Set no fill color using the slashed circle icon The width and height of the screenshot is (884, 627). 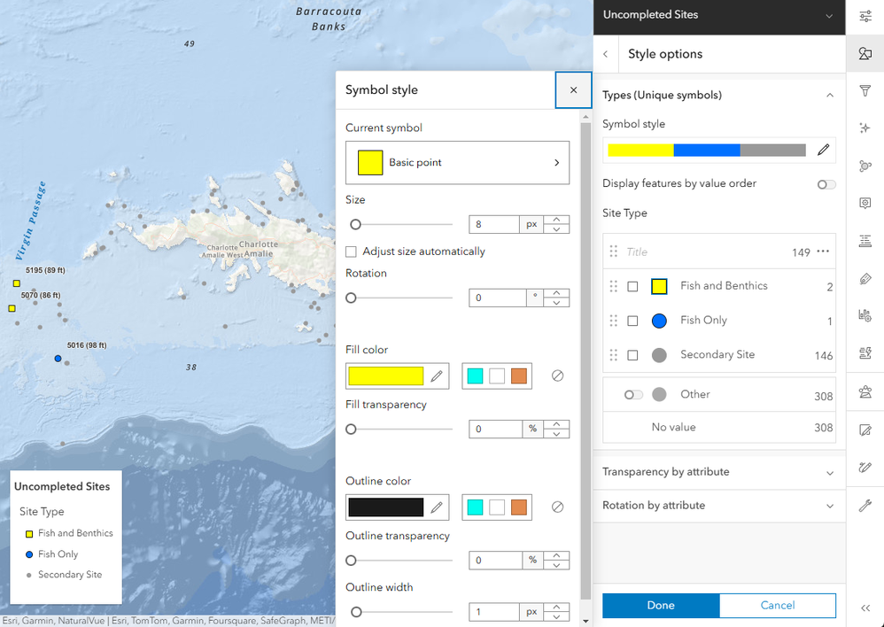[x=557, y=376]
